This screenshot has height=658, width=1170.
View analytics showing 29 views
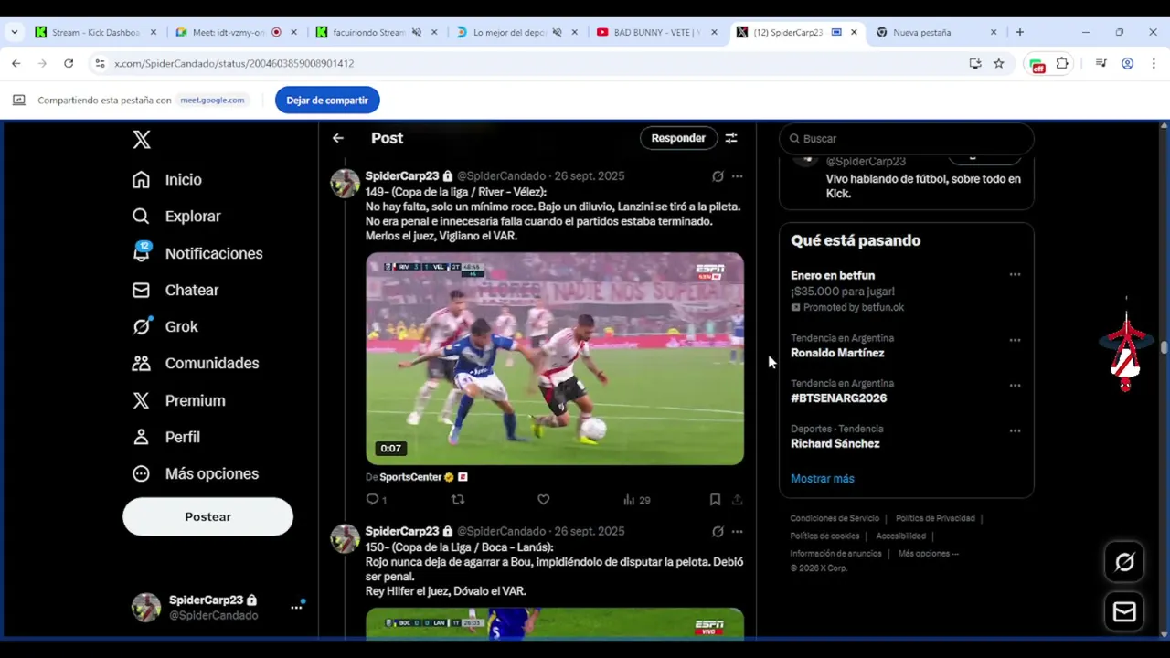[x=636, y=500]
